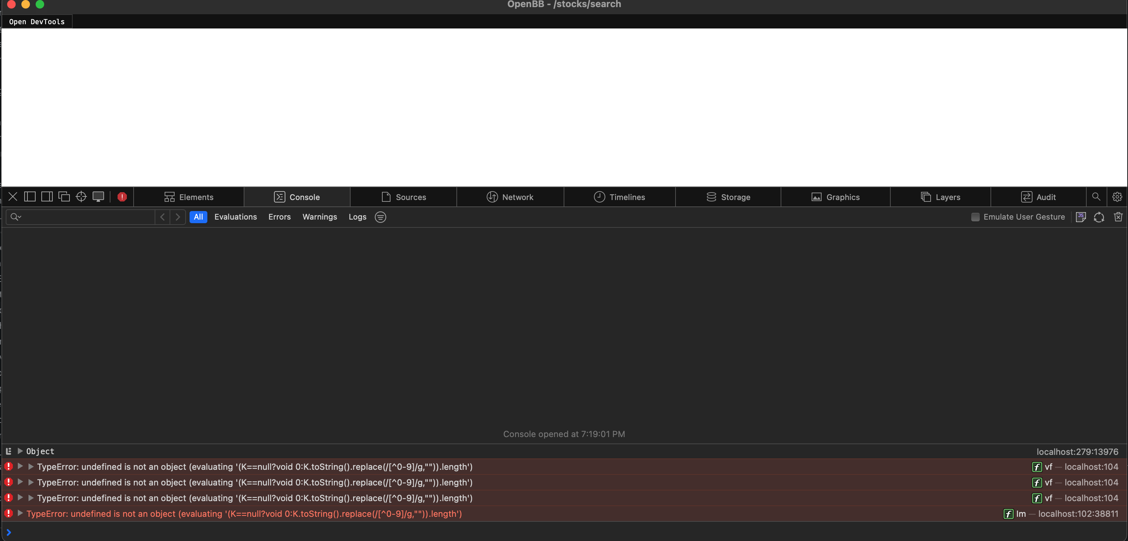Enable the Emulate User Gesture checkbox

[x=975, y=217]
